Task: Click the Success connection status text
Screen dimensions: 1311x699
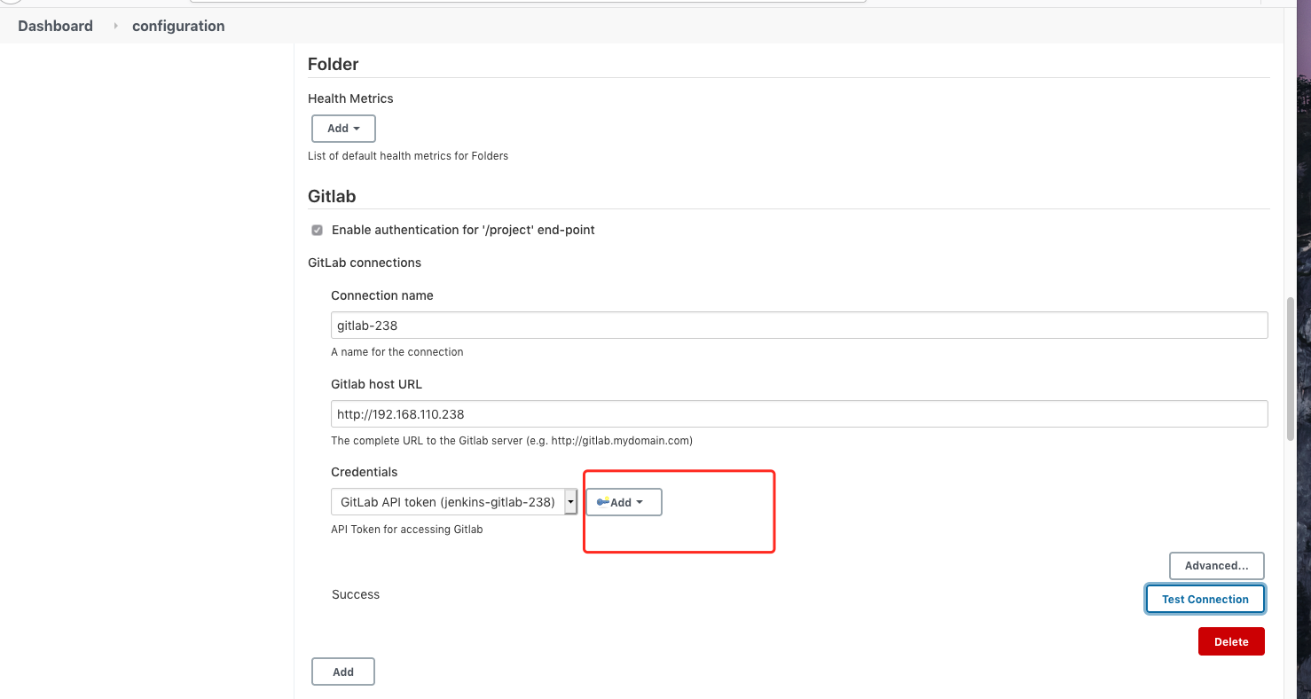Action: [x=356, y=594]
